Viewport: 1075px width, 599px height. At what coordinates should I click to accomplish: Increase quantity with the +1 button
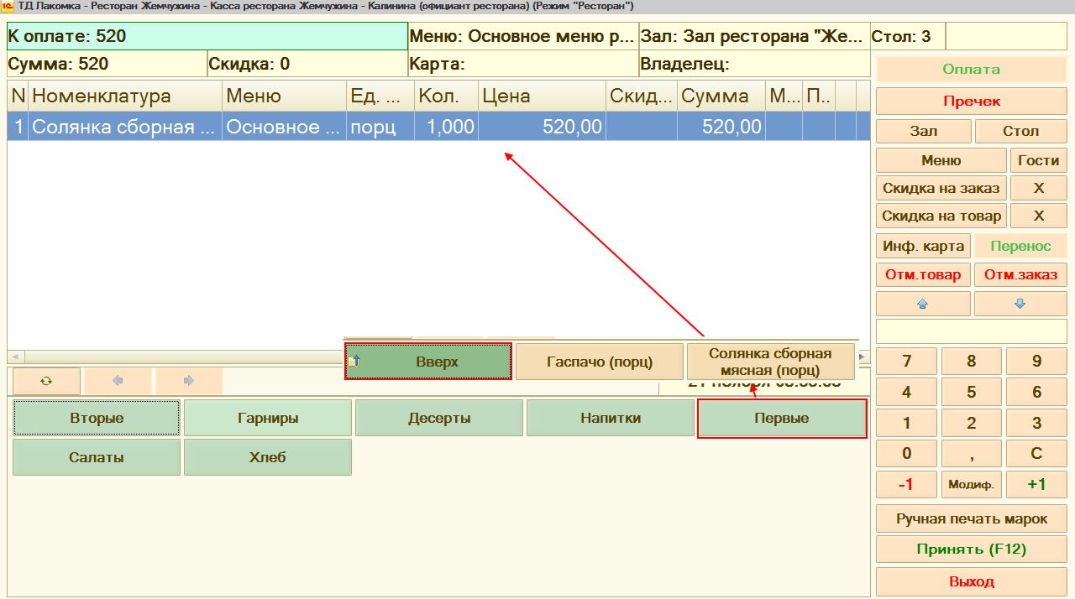(x=1036, y=484)
